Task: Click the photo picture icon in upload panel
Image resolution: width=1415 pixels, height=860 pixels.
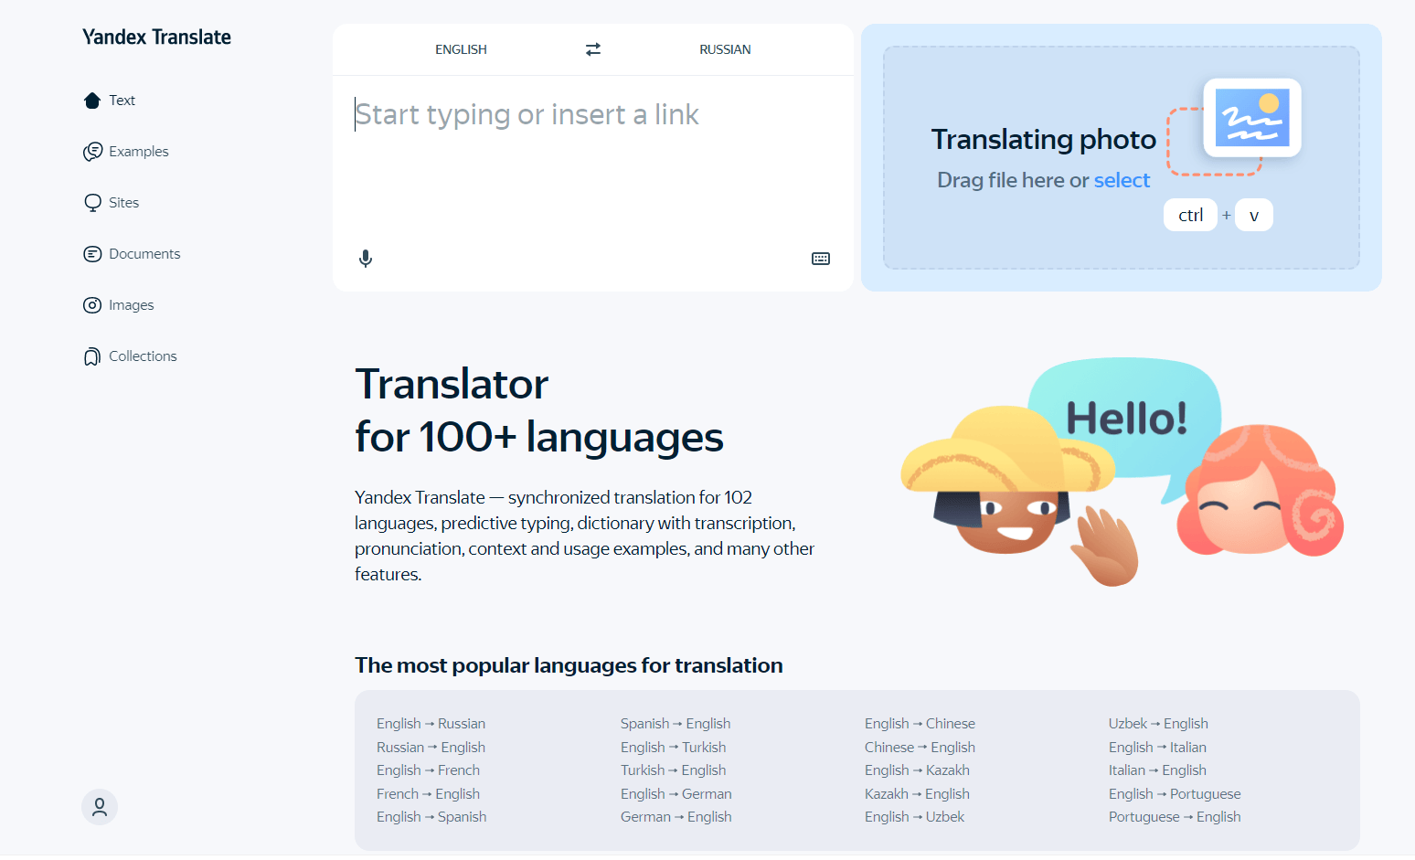Action: coord(1251,118)
